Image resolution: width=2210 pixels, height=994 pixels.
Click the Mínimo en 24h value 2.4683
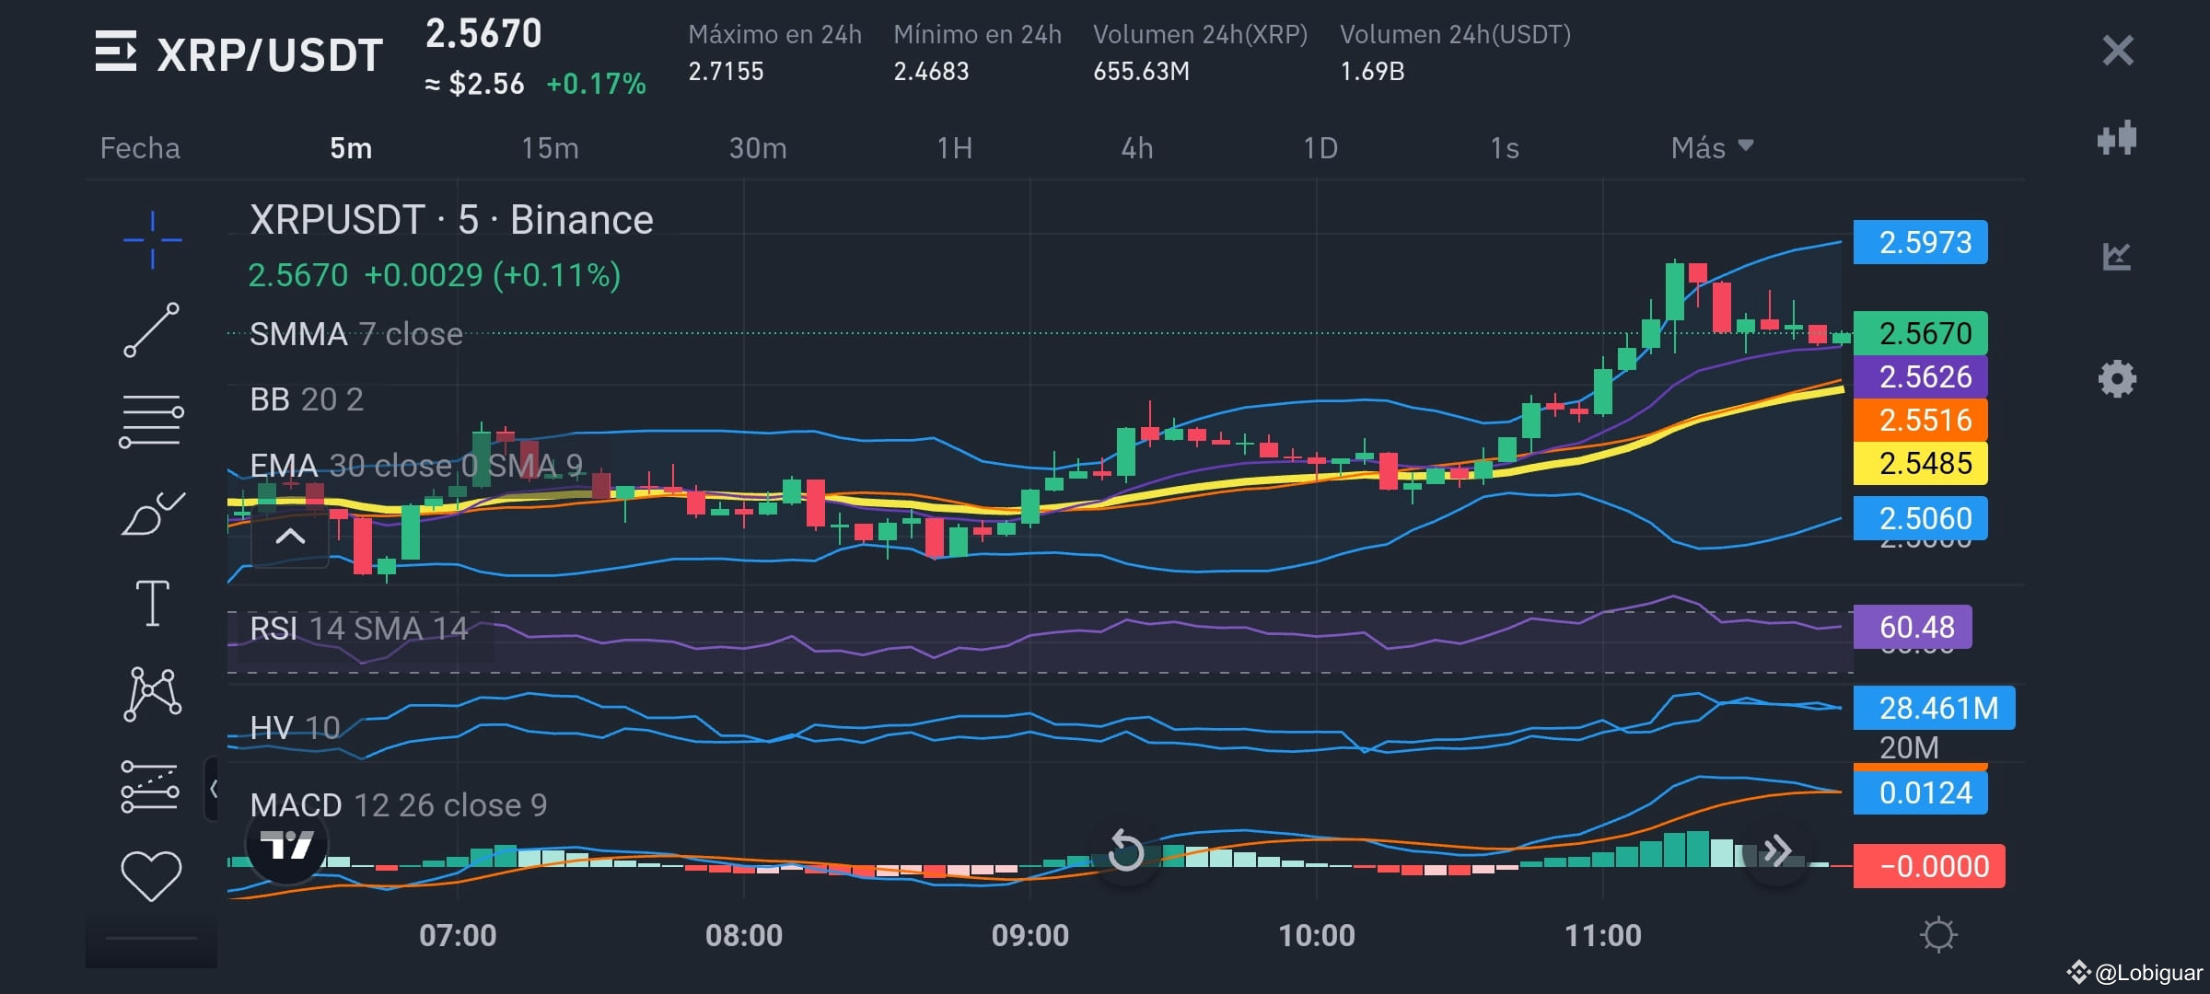click(x=931, y=71)
